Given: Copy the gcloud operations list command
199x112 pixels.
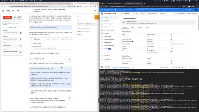Looking at the screenshot, I should pyautogui.click(x=70, y=59).
